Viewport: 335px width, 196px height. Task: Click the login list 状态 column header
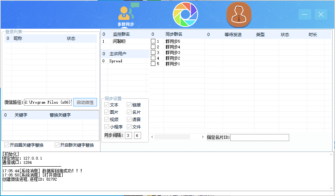[71, 38]
